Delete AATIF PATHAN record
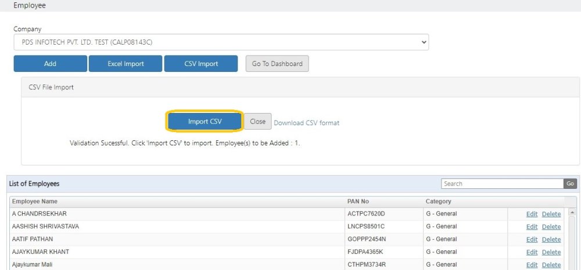Viewport: 581px width, 270px height. point(551,239)
